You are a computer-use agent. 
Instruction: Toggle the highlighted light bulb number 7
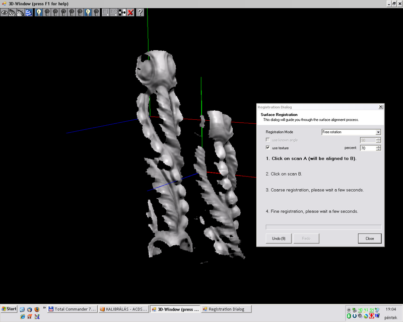(x=88, y=12)
